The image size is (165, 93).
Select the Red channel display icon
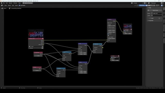click(152, 5)
